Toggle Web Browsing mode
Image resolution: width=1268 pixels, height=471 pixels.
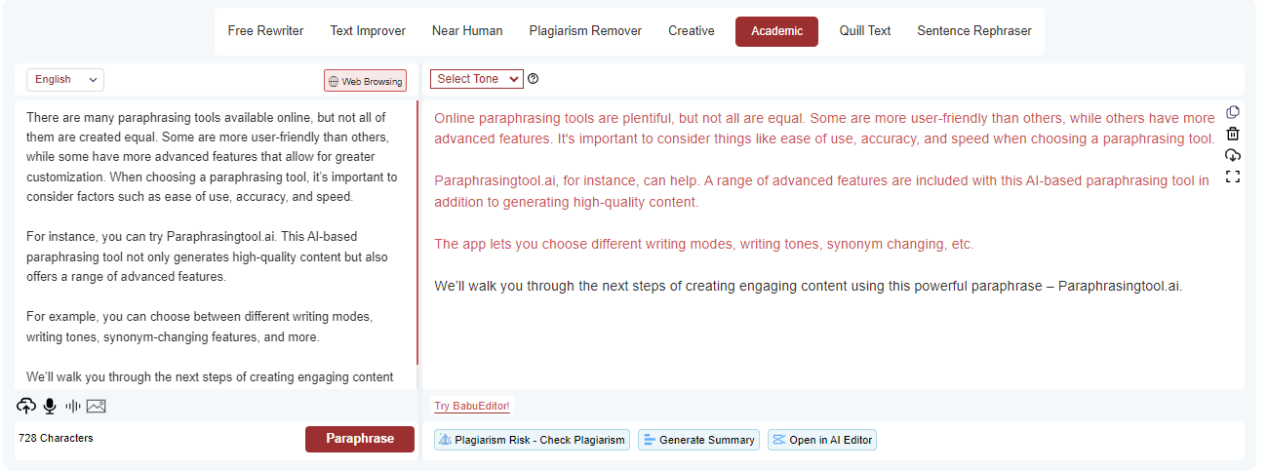point(365,81)
